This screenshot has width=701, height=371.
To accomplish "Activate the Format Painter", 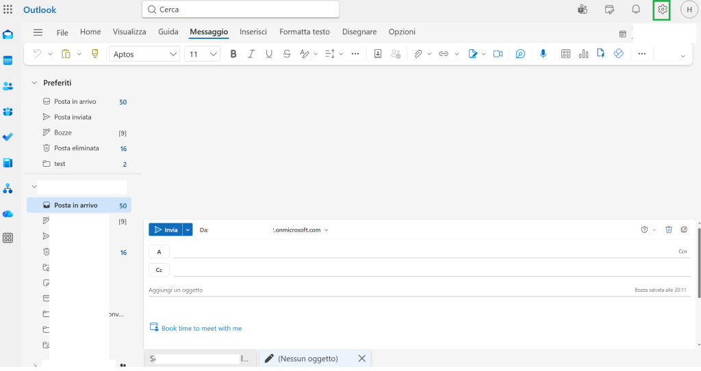I will 94,54.
